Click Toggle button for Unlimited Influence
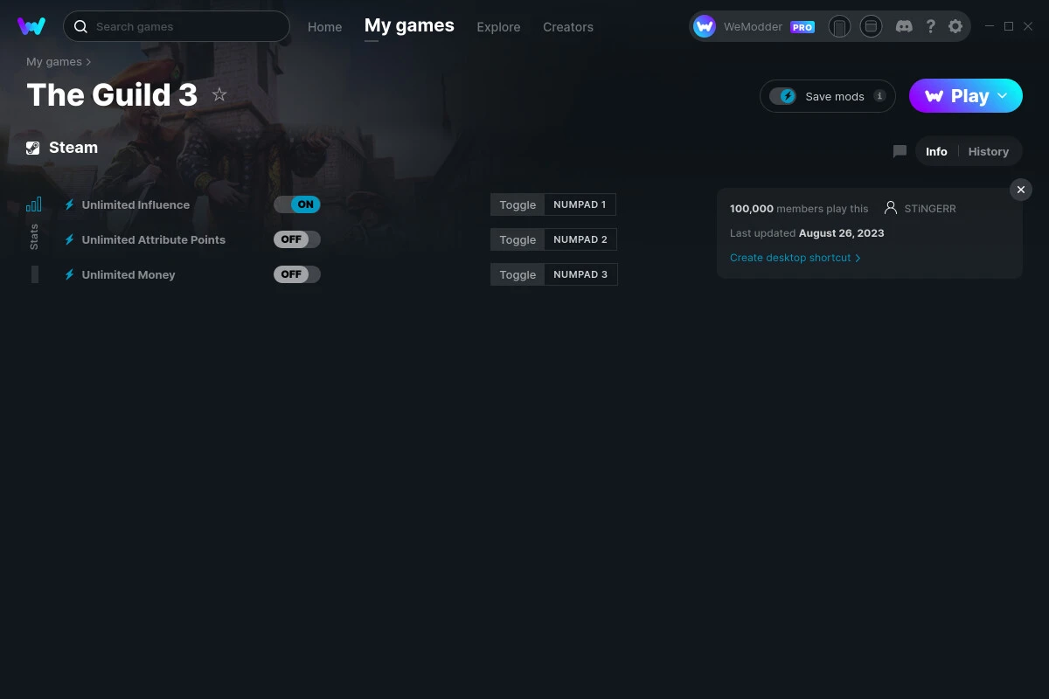Viewport: 1049px width, 699px height. pos(518,204)
